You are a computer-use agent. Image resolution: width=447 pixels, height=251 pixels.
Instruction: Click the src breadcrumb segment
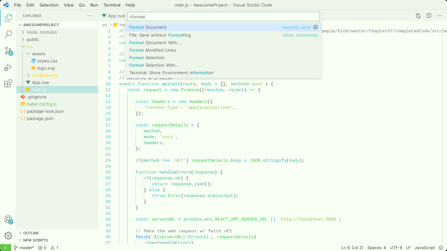click(105, 25)
